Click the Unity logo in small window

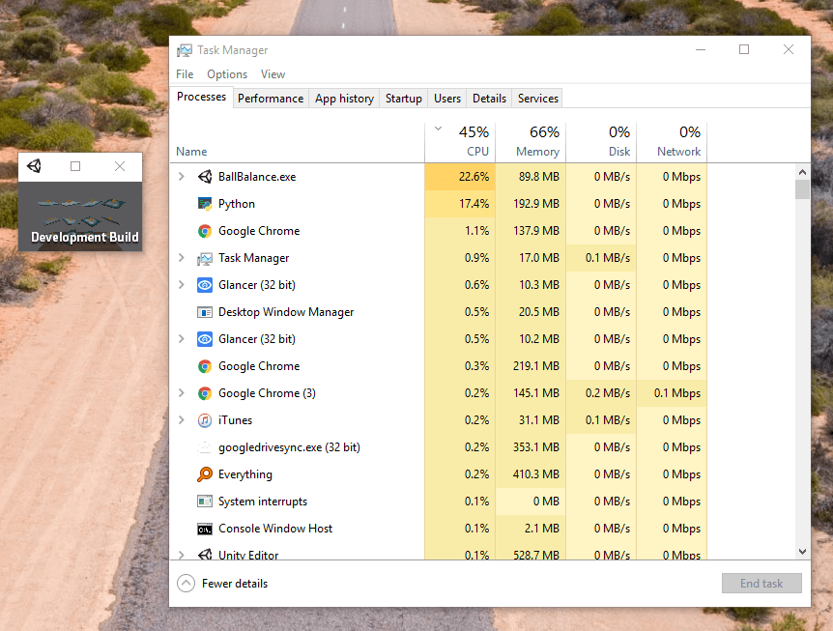(x=35, y=166)
